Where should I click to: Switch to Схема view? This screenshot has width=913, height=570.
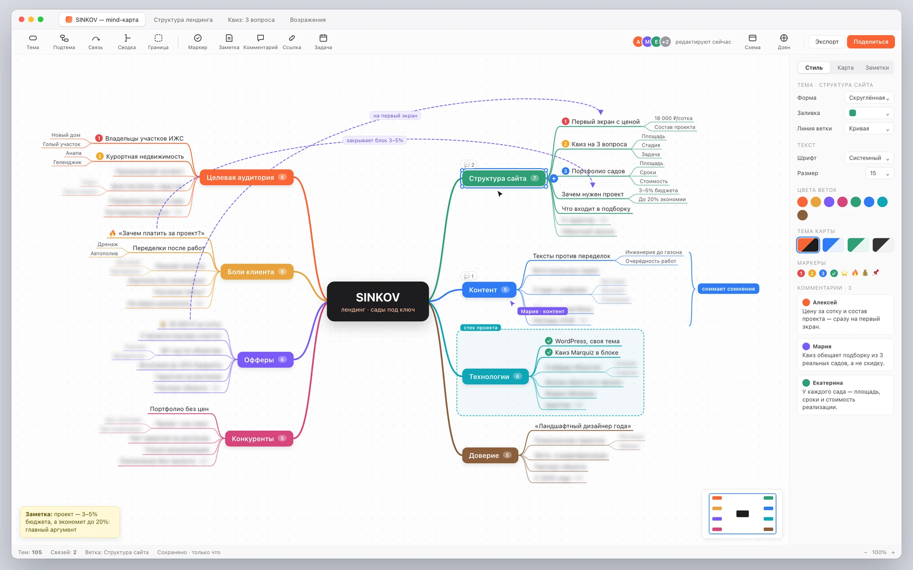coord(752,42)
